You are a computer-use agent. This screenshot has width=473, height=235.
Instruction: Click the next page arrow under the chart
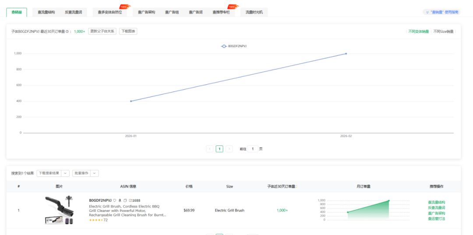tap(229, 149)
